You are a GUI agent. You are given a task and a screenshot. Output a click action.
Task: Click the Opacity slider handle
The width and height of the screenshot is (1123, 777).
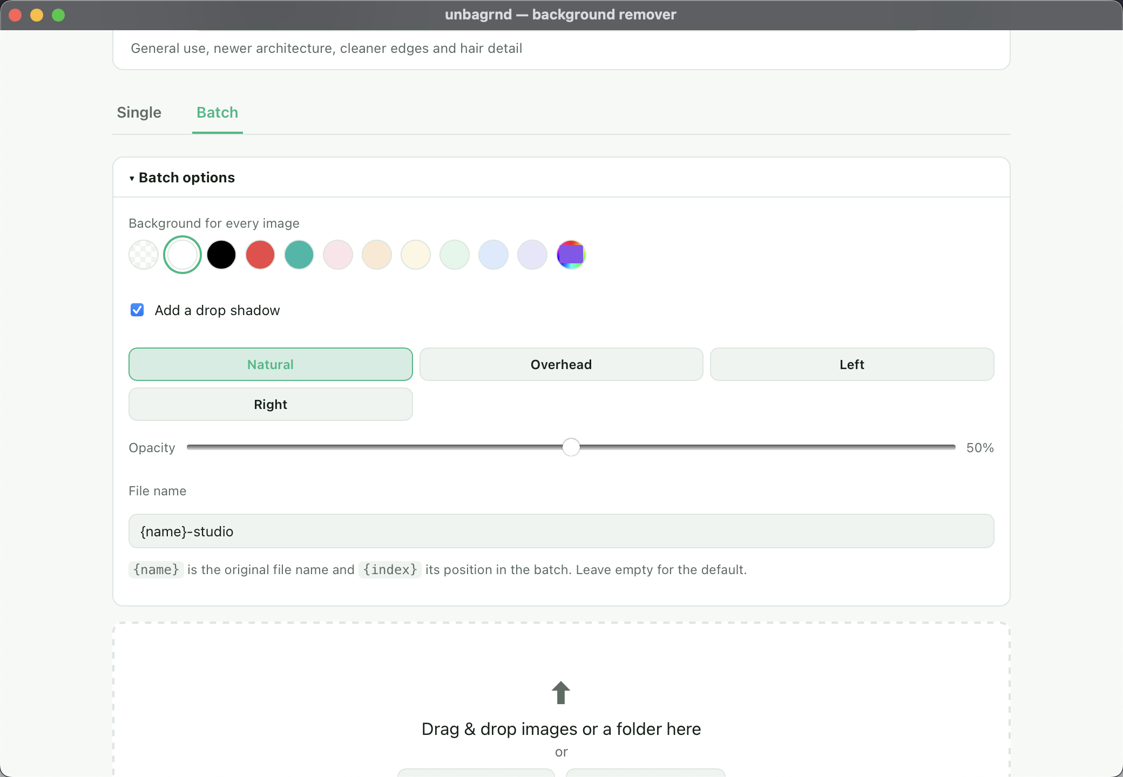coord(571,447)
